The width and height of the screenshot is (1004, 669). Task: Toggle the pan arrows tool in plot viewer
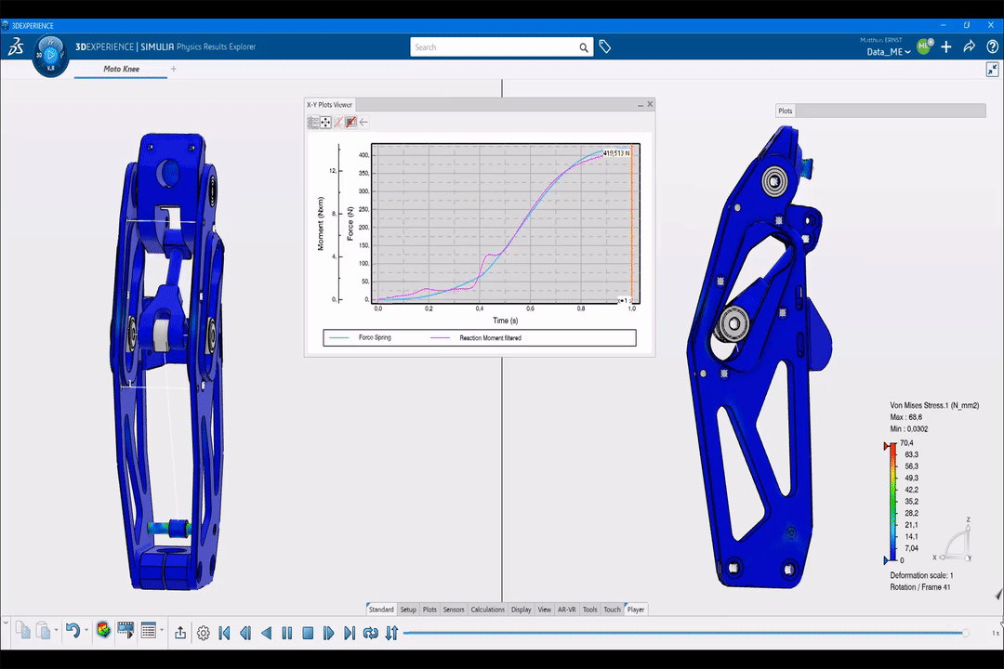coord(326,122)
